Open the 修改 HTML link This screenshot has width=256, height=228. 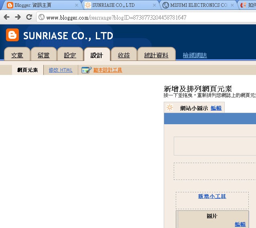click(61, 70)
